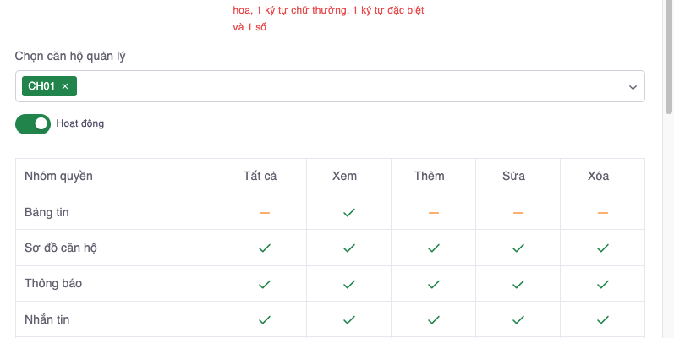Click the Nhóm quyền column header

59,177
